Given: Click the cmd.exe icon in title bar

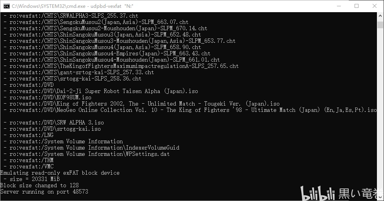Looking at the screenshot, I should 7,6.
